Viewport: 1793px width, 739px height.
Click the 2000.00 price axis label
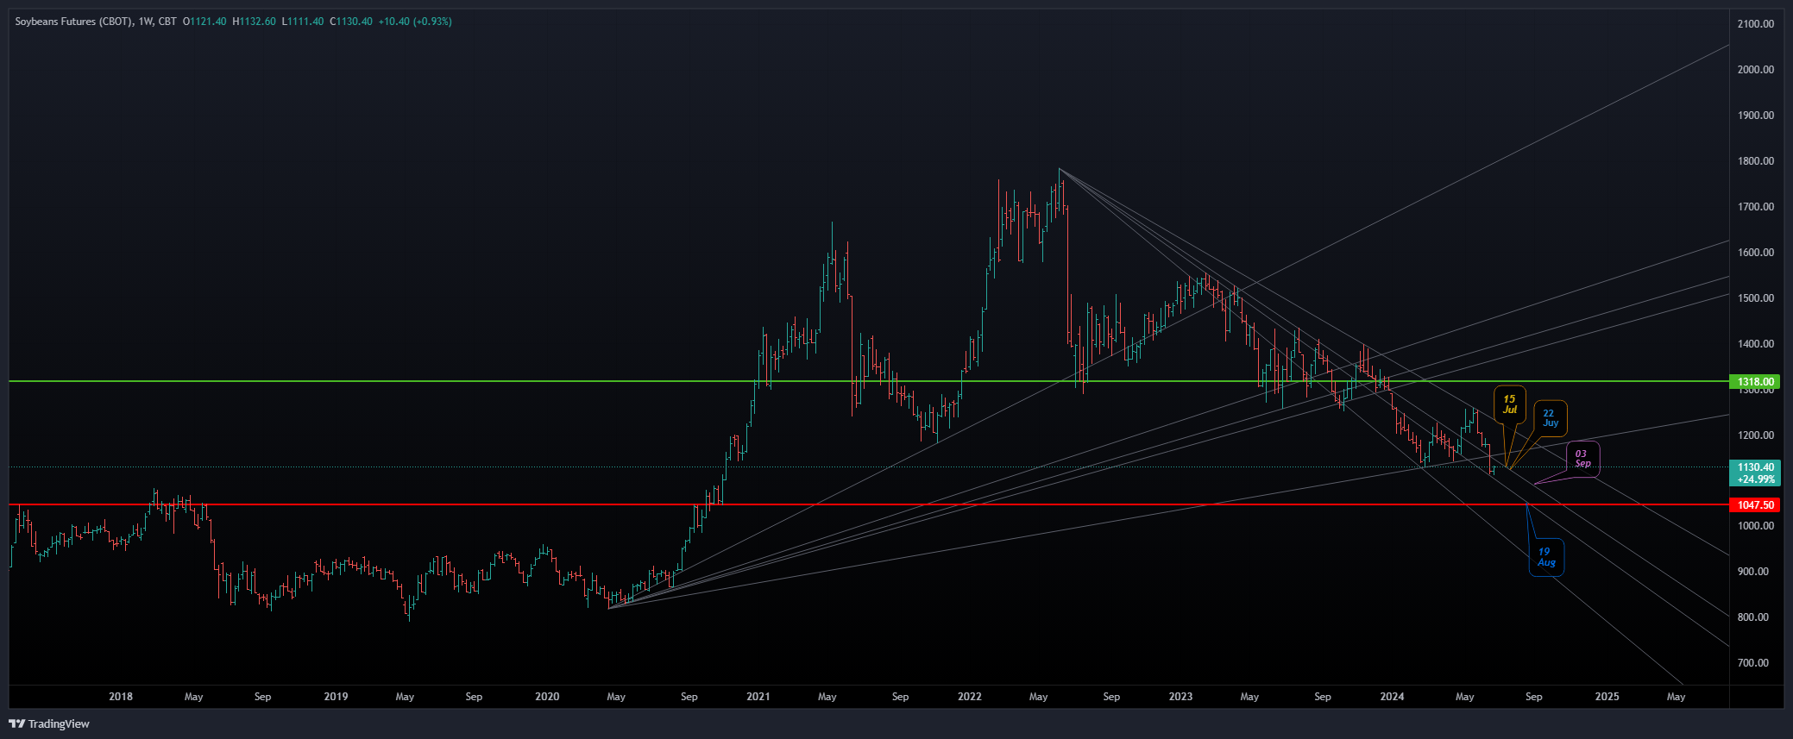(1755, 70)
